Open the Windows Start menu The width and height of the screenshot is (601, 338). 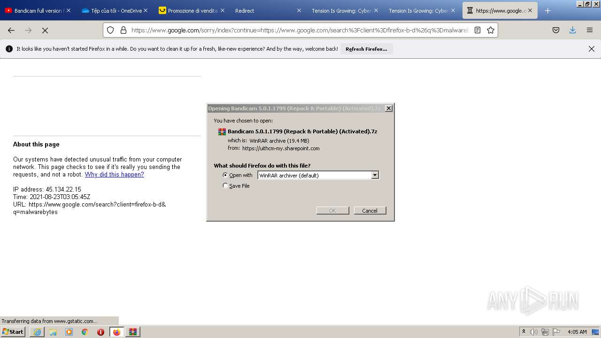[13, 331]
